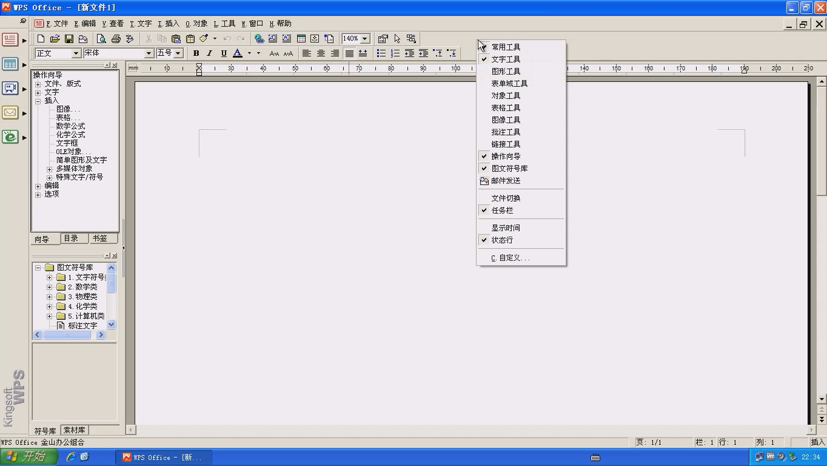Open the zoom level dropdown 140%
This screenshot has height=466, width=827.
pyautogui.click(x=365, y=39)
